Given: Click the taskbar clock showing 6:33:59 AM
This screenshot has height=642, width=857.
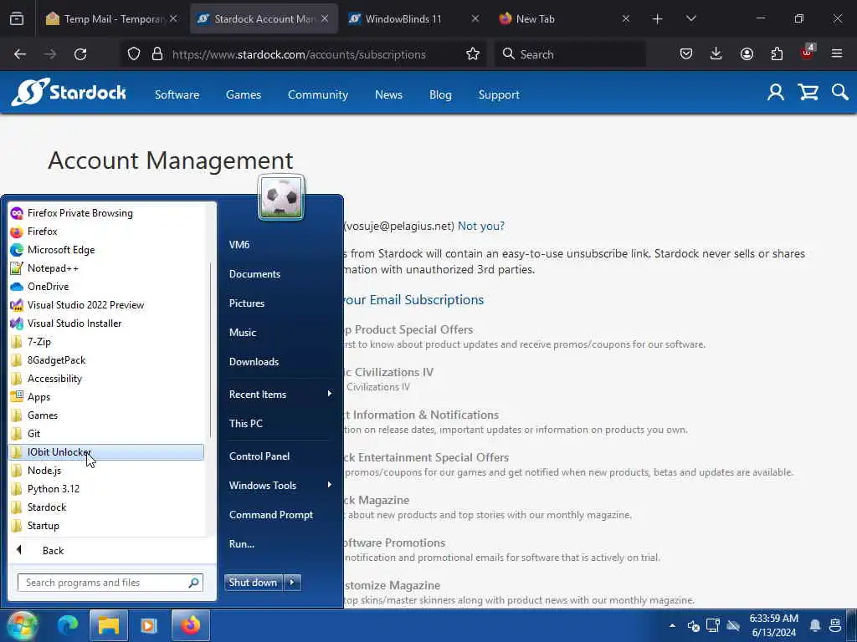Looking at the screenshot, I should click(774, 625).
